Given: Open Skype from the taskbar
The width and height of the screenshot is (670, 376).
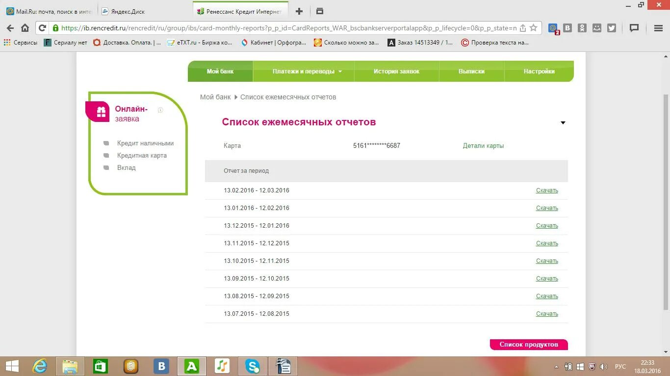Looking at the screenshot, I should coord(252,366).
